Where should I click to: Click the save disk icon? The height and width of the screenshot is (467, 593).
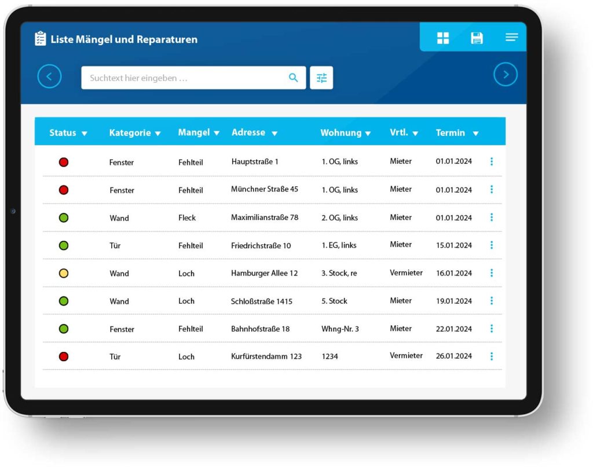pos(477,38)
